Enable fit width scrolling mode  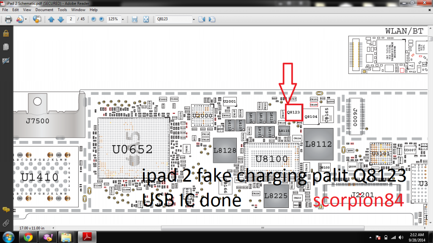point(135,19)
